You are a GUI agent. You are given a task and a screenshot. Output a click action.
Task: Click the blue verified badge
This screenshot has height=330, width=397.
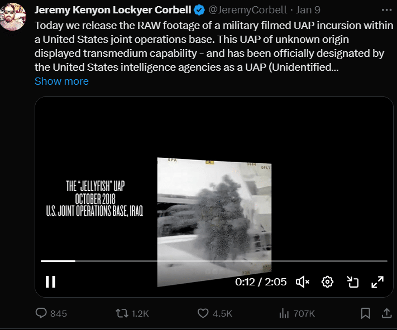click(x=199, y=10)
